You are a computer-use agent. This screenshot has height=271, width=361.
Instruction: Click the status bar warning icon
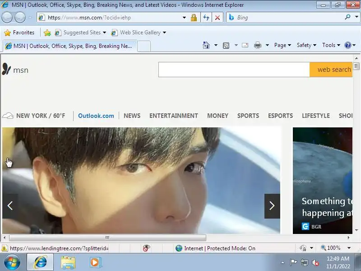pos(5,248)
